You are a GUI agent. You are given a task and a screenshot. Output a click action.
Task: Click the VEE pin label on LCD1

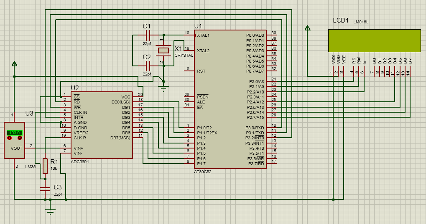pos(344,59)
